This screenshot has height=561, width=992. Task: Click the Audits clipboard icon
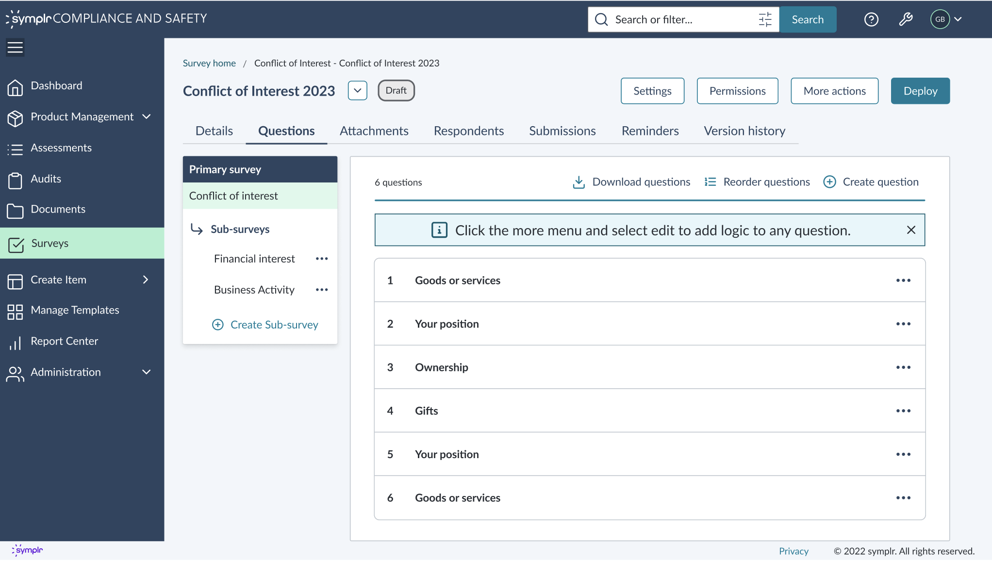tap(16, 179)
